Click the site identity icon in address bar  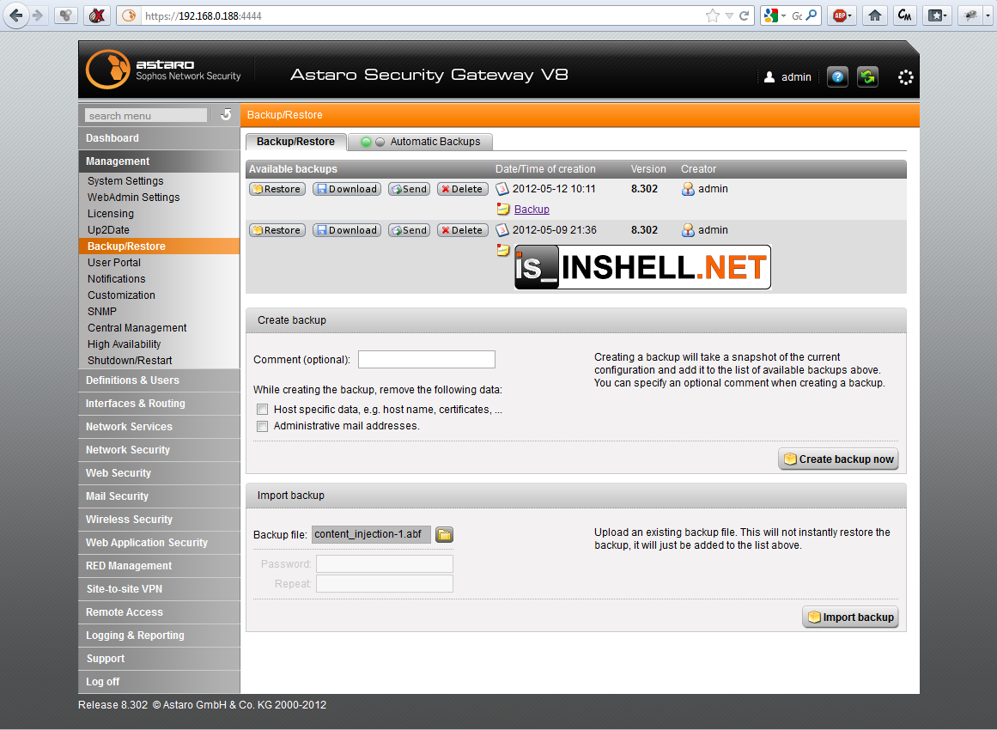129,15
